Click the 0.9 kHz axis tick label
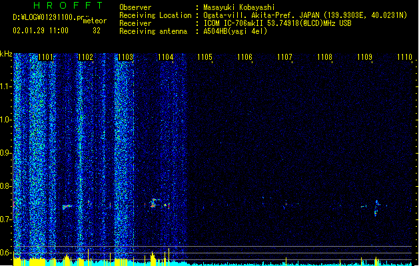 tap(5, 153)
